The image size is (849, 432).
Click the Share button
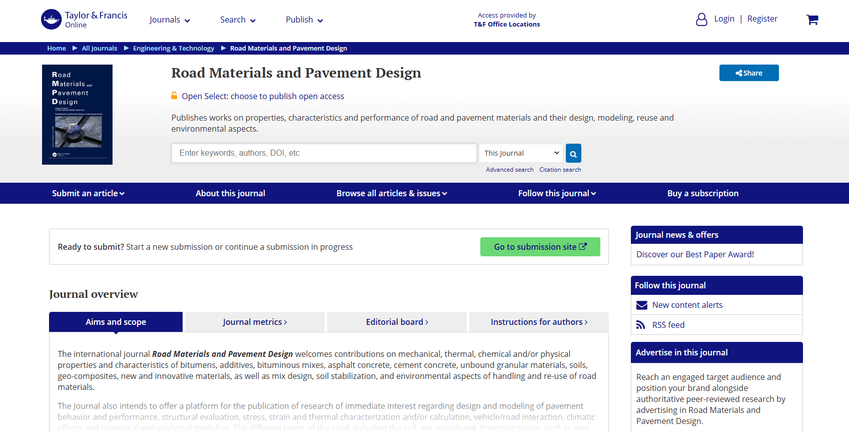pyautogui.click(x=749, y=73)
